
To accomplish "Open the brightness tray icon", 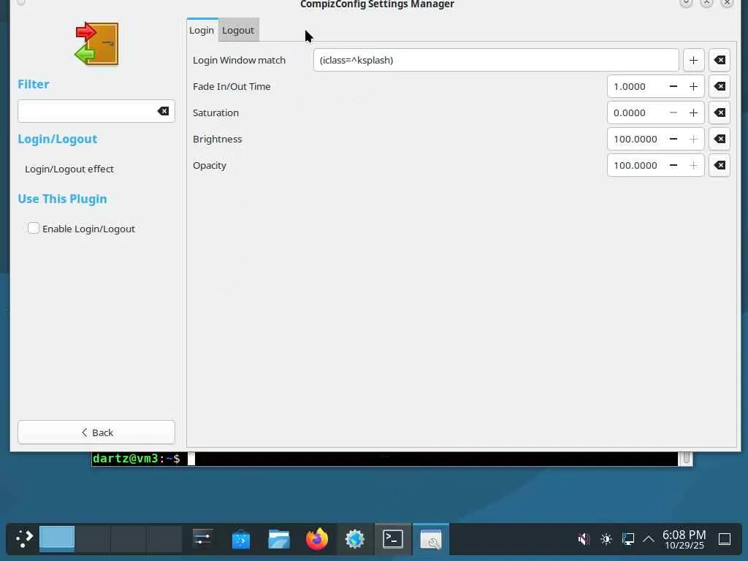I will (606, 539).
